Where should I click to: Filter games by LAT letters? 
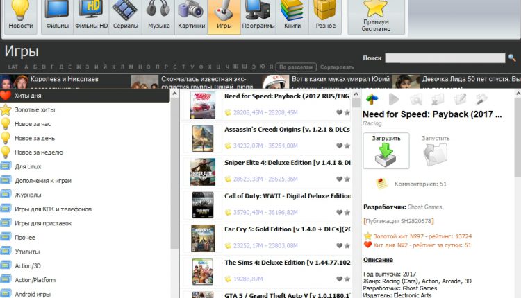[x=13, y=67]
